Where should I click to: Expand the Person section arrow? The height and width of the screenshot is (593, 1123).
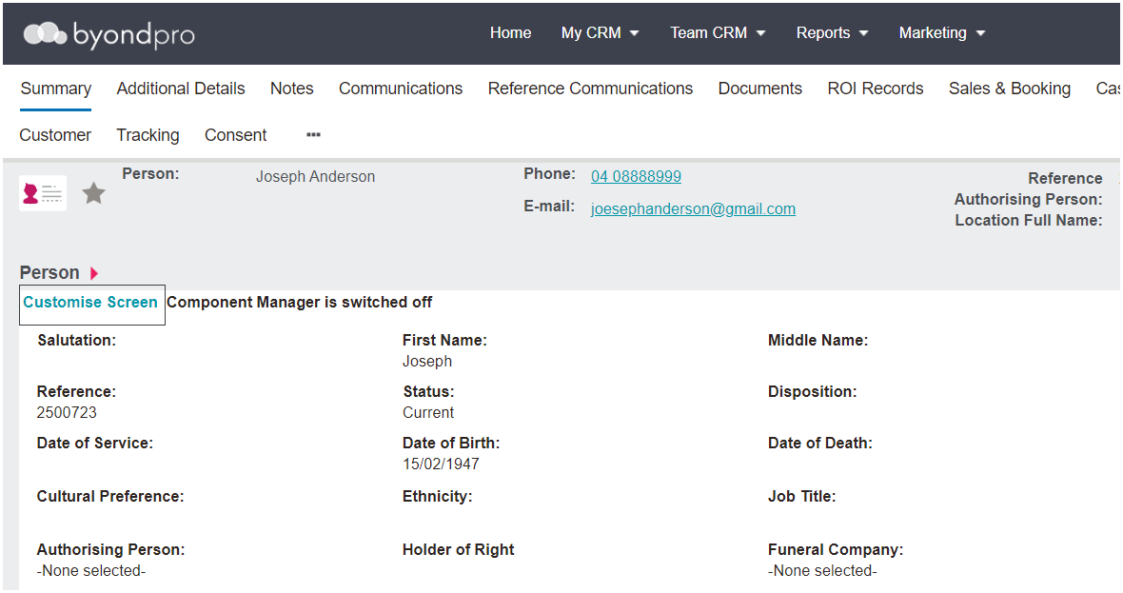(94, 273)
